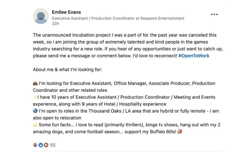Click the line about Hotel / Hospitality experience
Viewport: 240px width, 152px height.
101,104
